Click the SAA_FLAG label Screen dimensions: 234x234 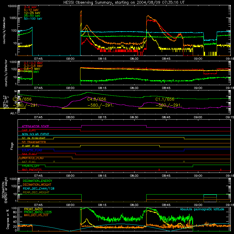(29, 154)
